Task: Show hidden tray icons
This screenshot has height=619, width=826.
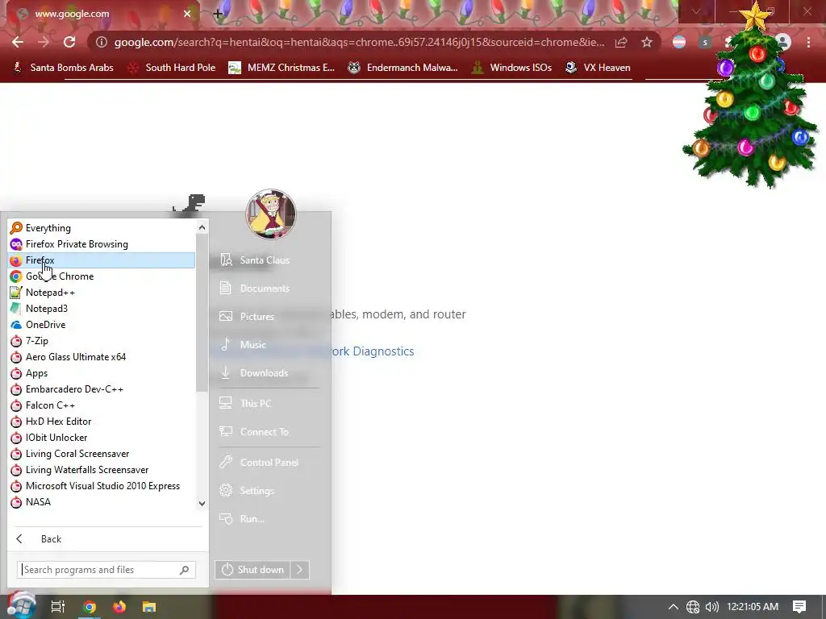Action: tap(674, 607)
